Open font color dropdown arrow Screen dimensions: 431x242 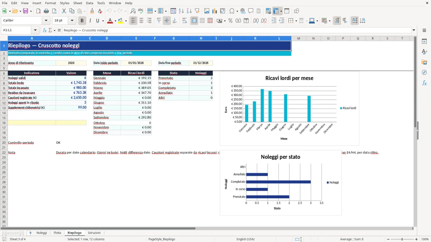pos(115,21)
